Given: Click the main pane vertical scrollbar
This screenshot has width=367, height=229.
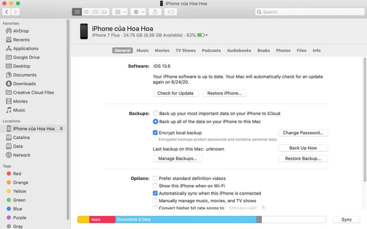Looking at the screenshot, I should [x=365, y=120].
